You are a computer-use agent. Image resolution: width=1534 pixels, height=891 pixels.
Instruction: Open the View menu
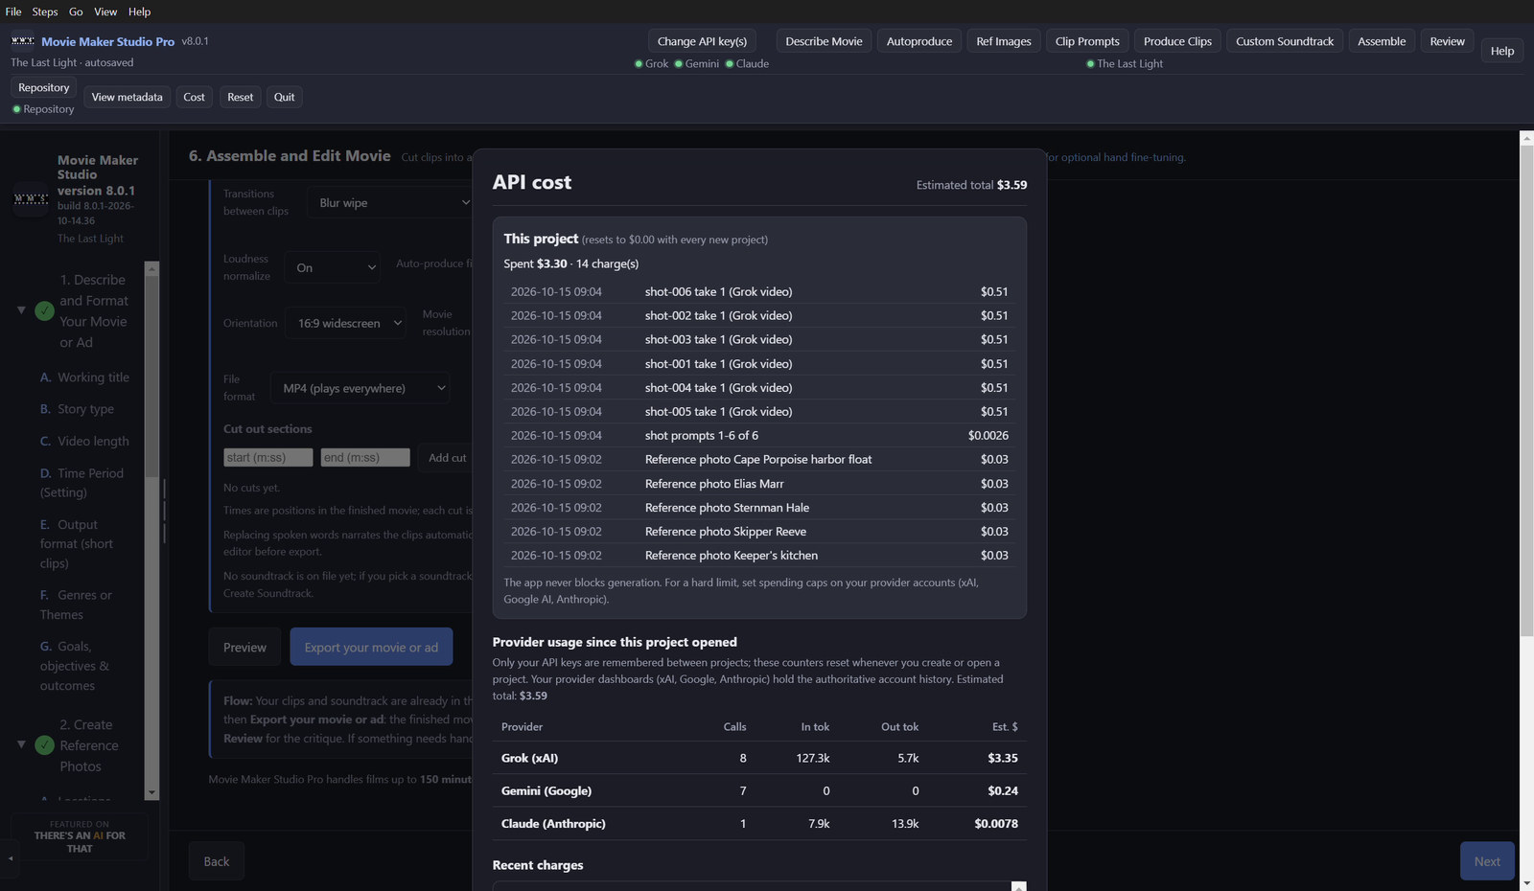(105, 11)
